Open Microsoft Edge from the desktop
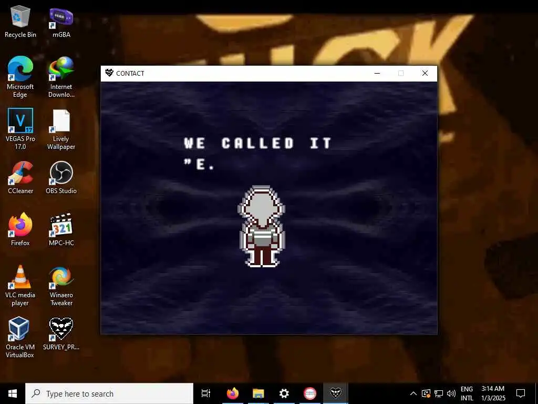Screen dimensions: 538x404 pos(20,77)
